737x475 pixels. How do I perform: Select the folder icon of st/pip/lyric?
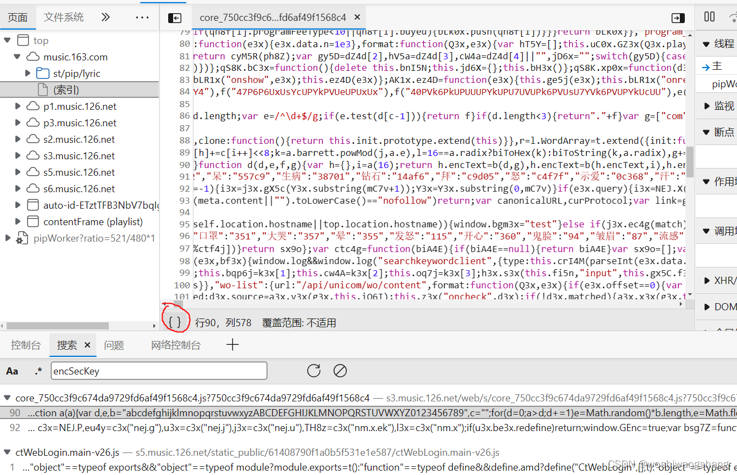[x=43, y=73]
